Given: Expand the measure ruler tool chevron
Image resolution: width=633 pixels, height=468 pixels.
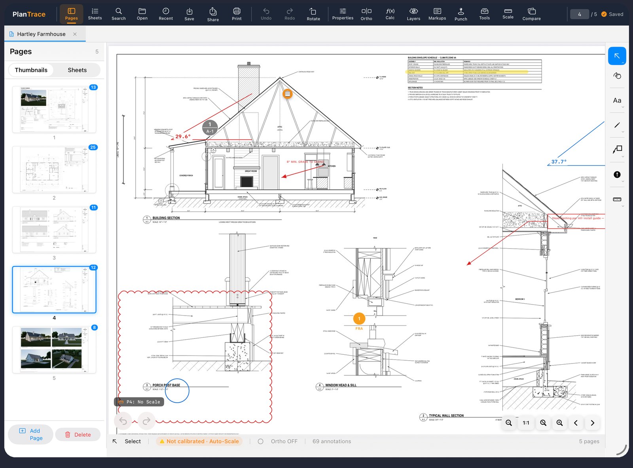Looking at the screenshot, I should coord(623,206).
